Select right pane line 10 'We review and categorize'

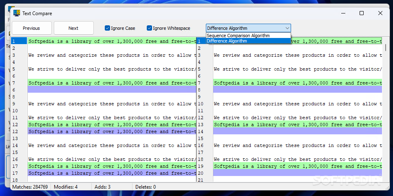coord(298,104)
